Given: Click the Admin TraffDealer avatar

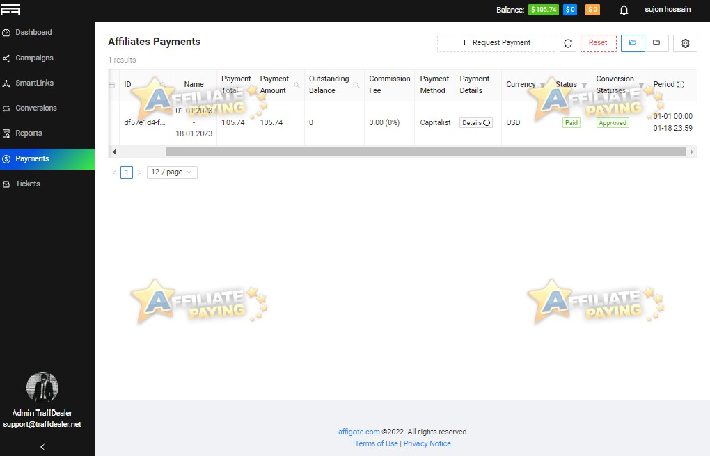Looking at the screenshot, I should click(42, 387).
